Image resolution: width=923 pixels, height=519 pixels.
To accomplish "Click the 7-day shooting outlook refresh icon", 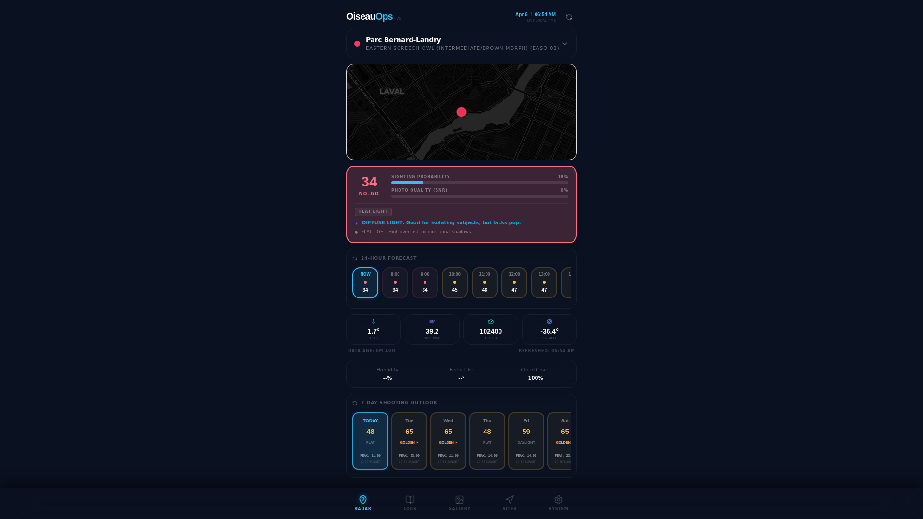I will click(x=355, y=403).
